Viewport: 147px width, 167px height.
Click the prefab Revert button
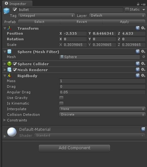pyautogui.click(x=82, y=22)
